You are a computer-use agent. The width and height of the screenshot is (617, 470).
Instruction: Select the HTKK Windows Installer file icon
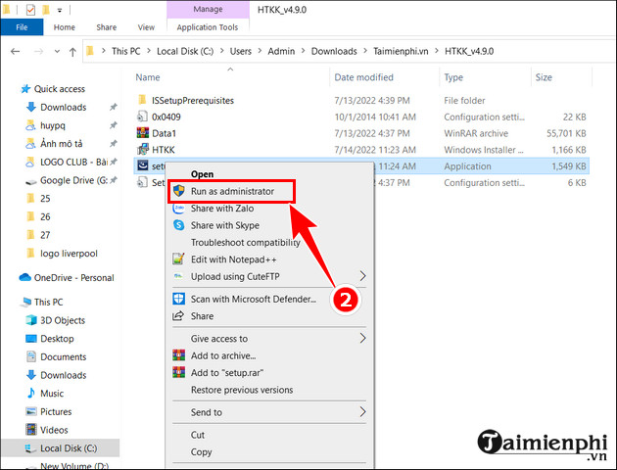[x=143, y=150]
